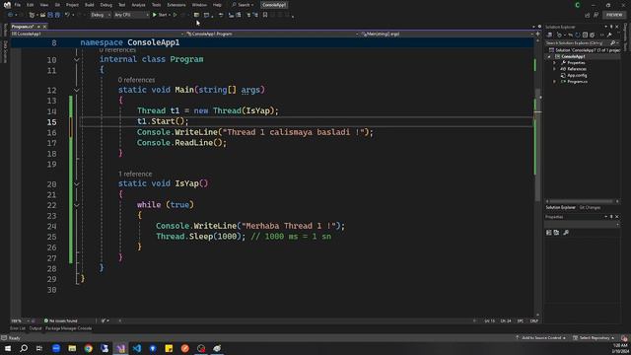631x355 pixels.
Task: Open the Edit menu
Action: click(x=31, y=5)
